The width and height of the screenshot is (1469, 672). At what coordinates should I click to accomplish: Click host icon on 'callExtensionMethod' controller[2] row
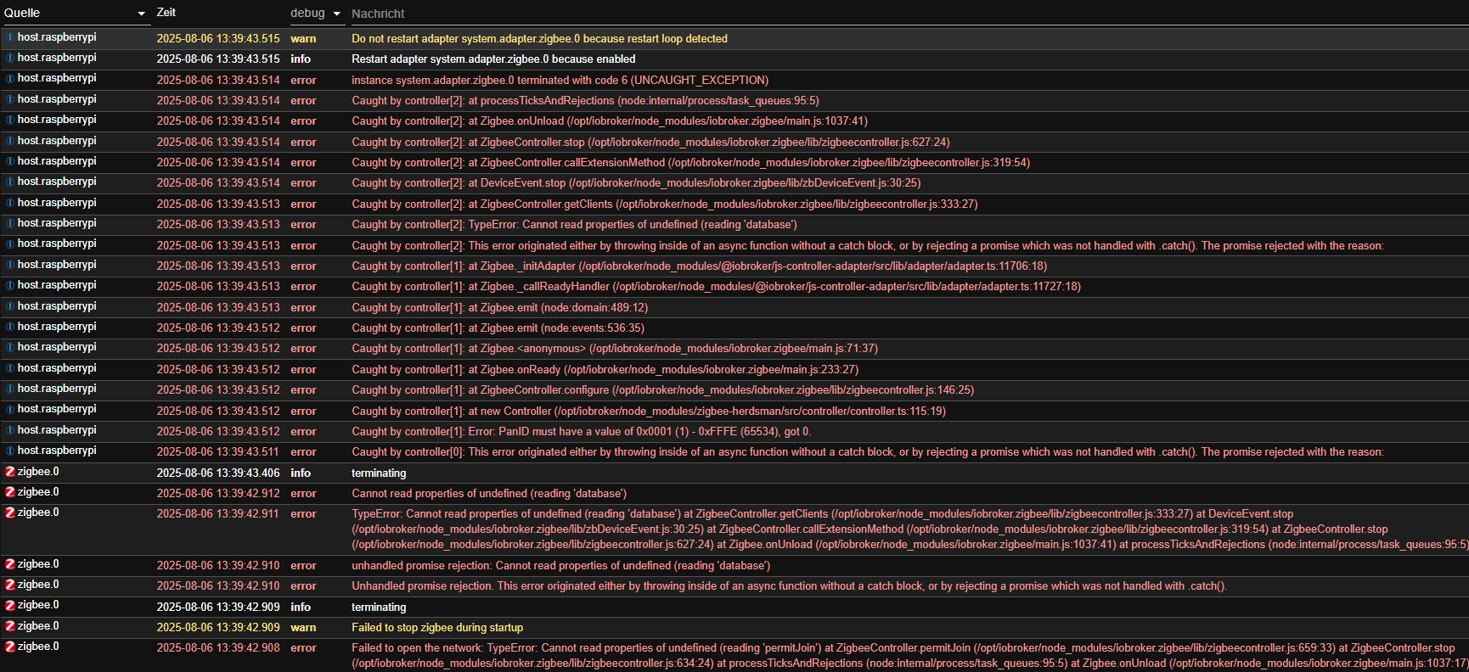pyautogui.click(x=10, y=161)
